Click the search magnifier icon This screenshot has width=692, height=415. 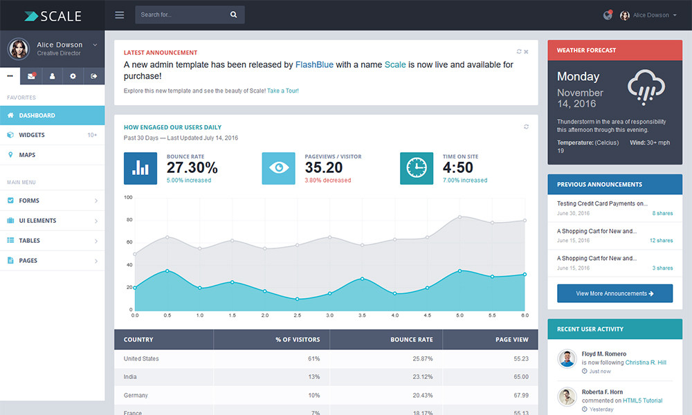tap(234, 15)
